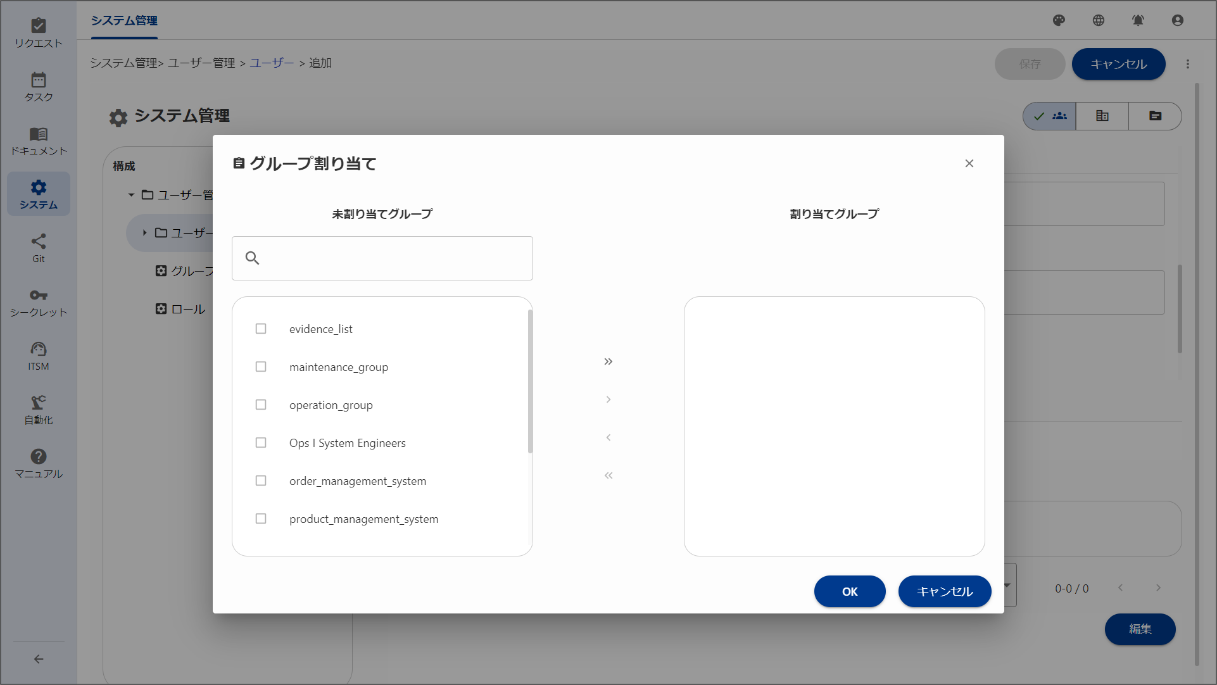Select the evidence_list list label
Viewport: 1217px width, 685px height.
pos(321,329)
